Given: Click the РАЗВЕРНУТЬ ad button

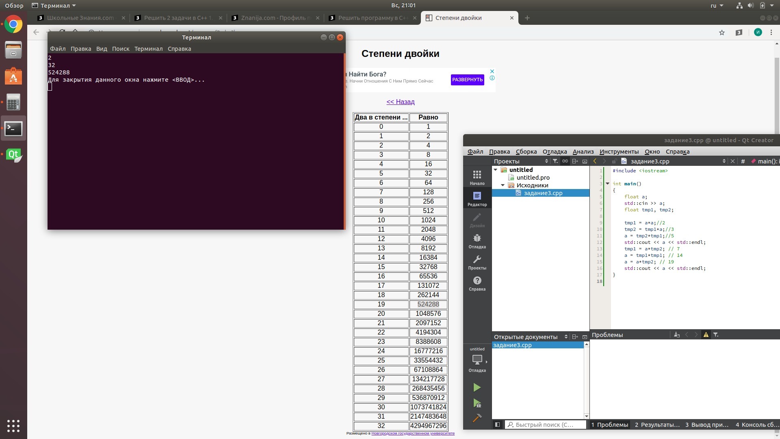Looking at the screenshot, I should click(467, 80).
